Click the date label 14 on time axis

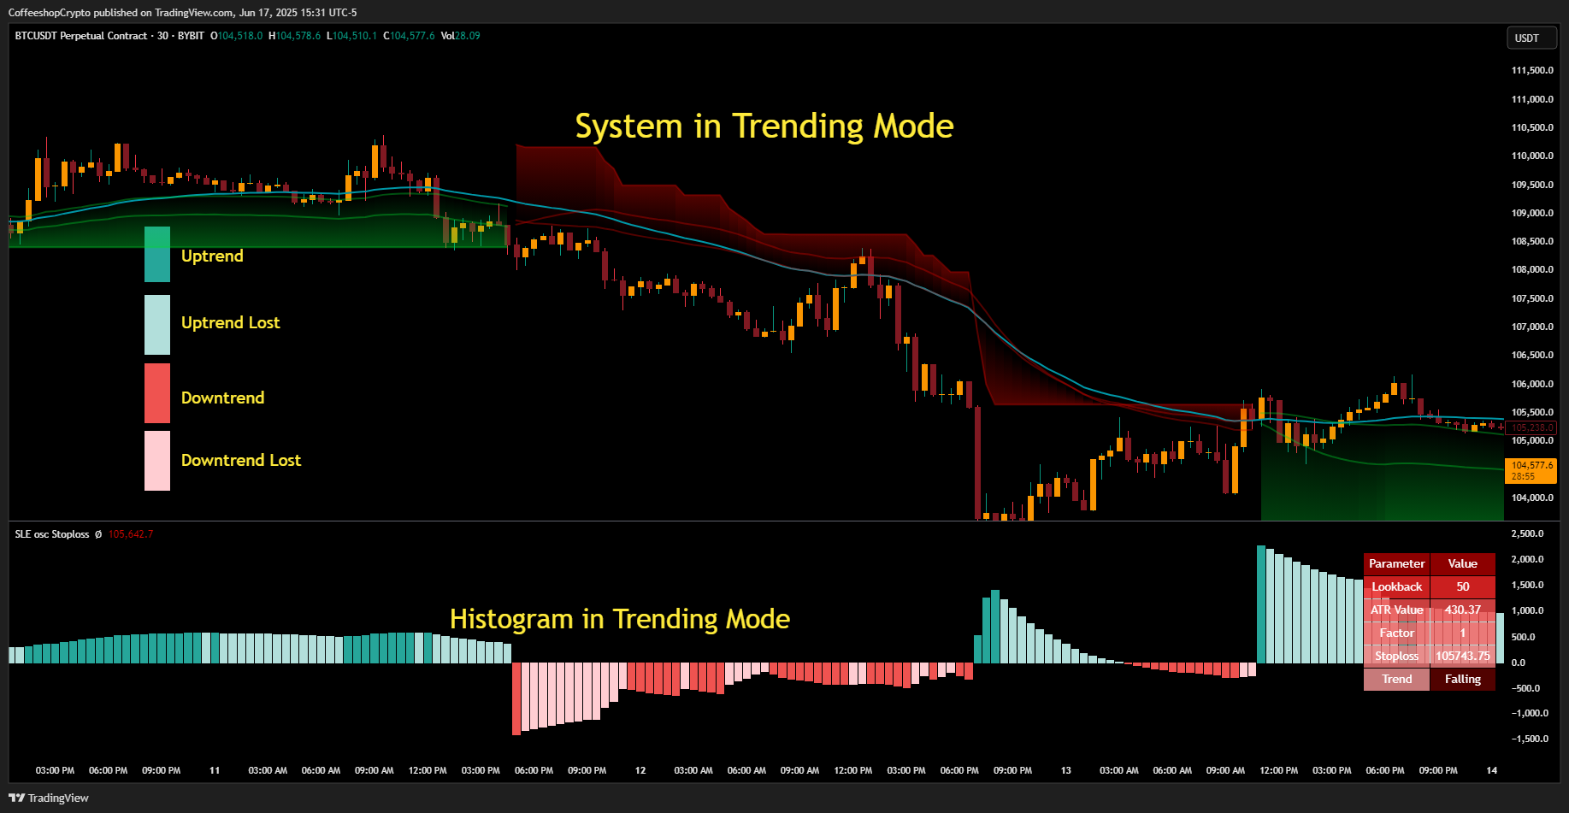(1492, 771)
